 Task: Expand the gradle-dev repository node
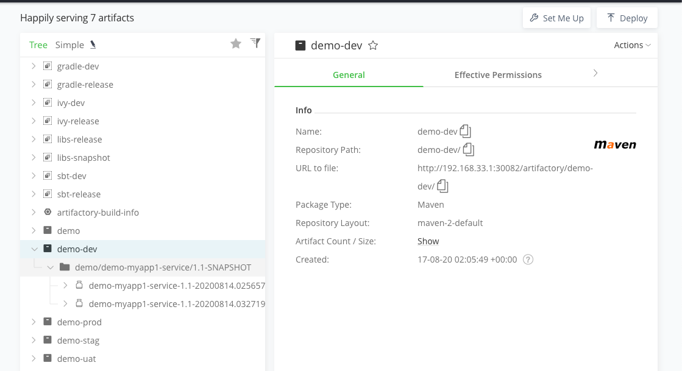tap(34, 66)
